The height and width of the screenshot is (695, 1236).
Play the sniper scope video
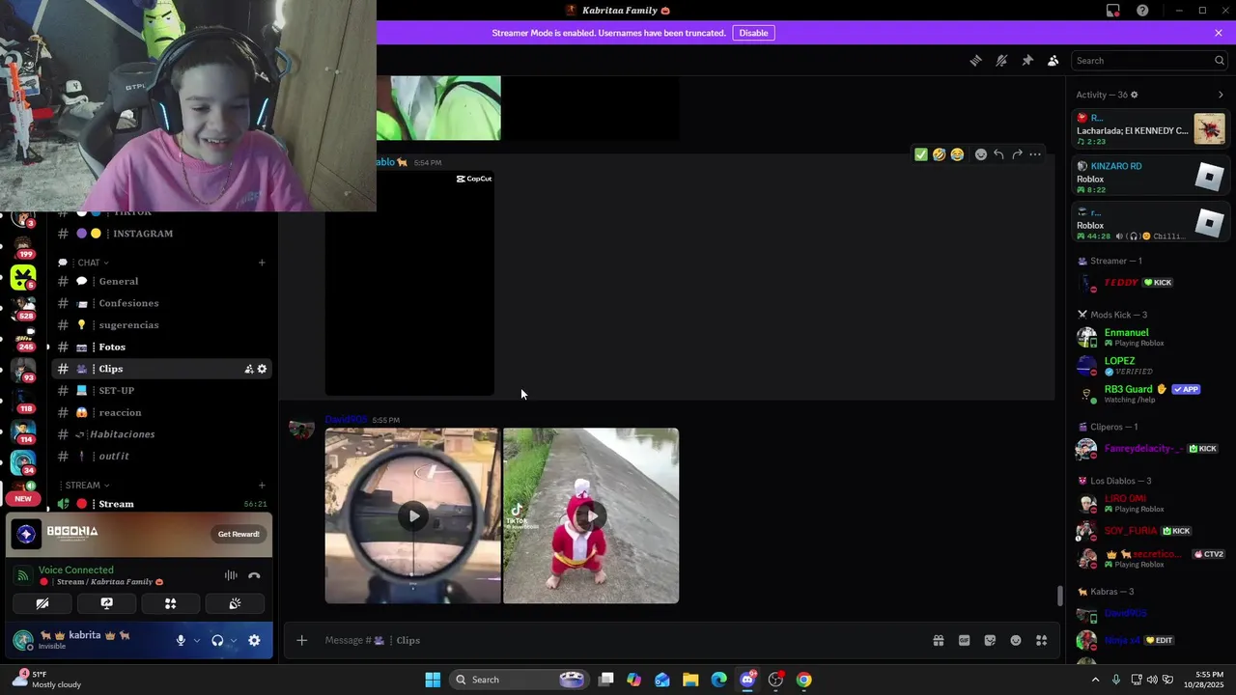click(x=413, y=515)
